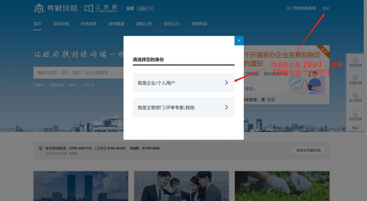Open 项目公示 navigation tab

pos(171,24)
